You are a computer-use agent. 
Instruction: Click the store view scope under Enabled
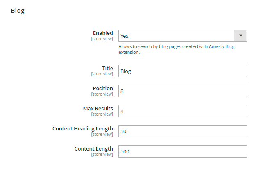pyautogui.click(x=102, y=39)
